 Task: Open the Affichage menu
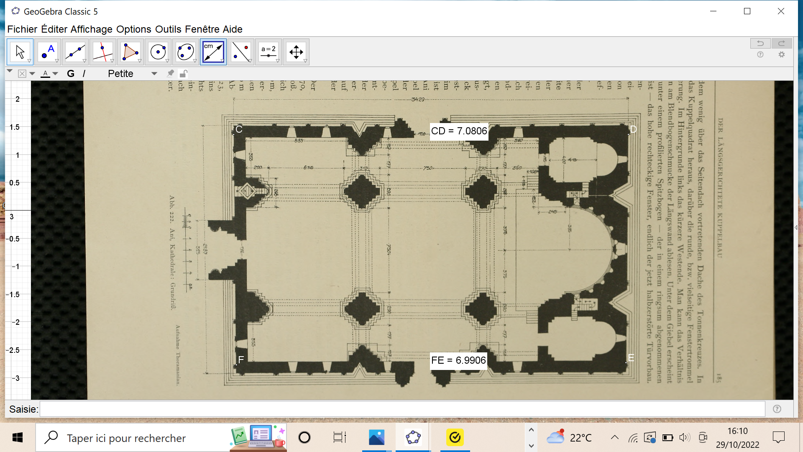click(x=91, y=29)
